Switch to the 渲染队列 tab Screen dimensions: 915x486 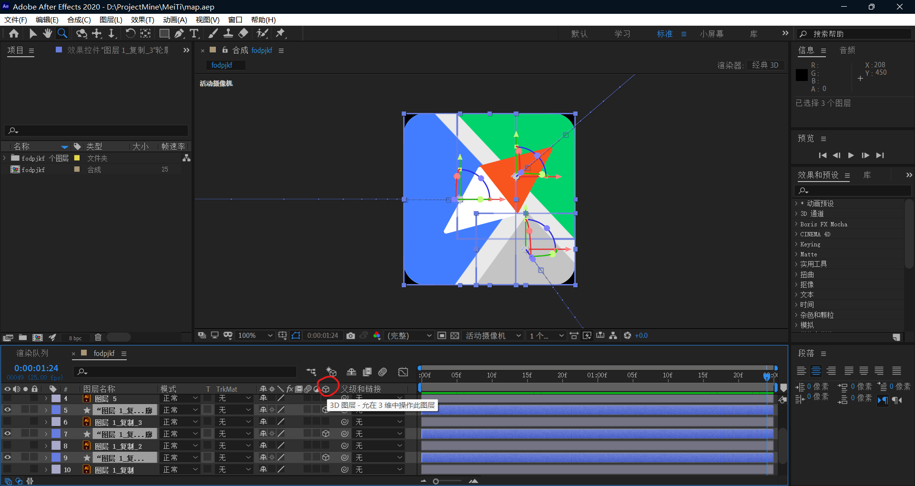click(32, 354)
